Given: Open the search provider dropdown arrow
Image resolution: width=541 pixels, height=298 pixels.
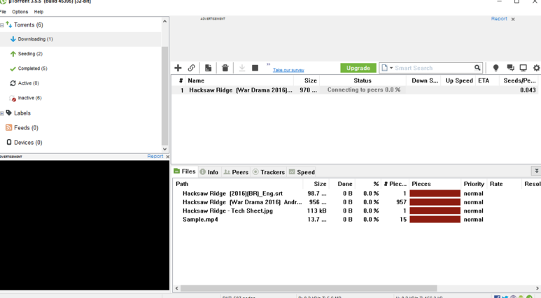Looking at the screenshot, I should (391, 68).
